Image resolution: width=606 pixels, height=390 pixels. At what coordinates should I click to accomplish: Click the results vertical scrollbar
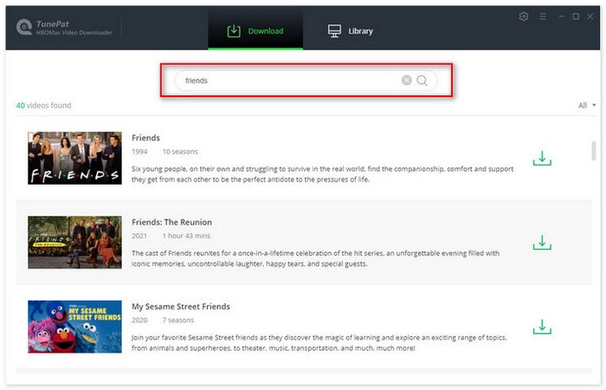(x=594, y=151)
